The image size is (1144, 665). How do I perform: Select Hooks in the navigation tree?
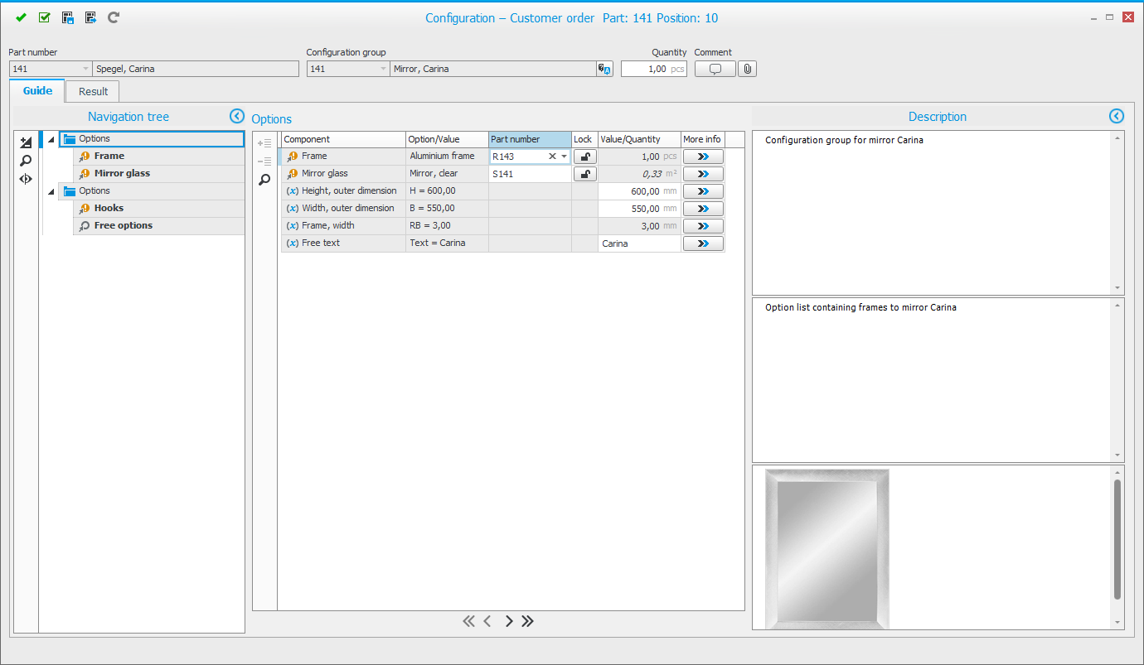(x=109, y=208)
